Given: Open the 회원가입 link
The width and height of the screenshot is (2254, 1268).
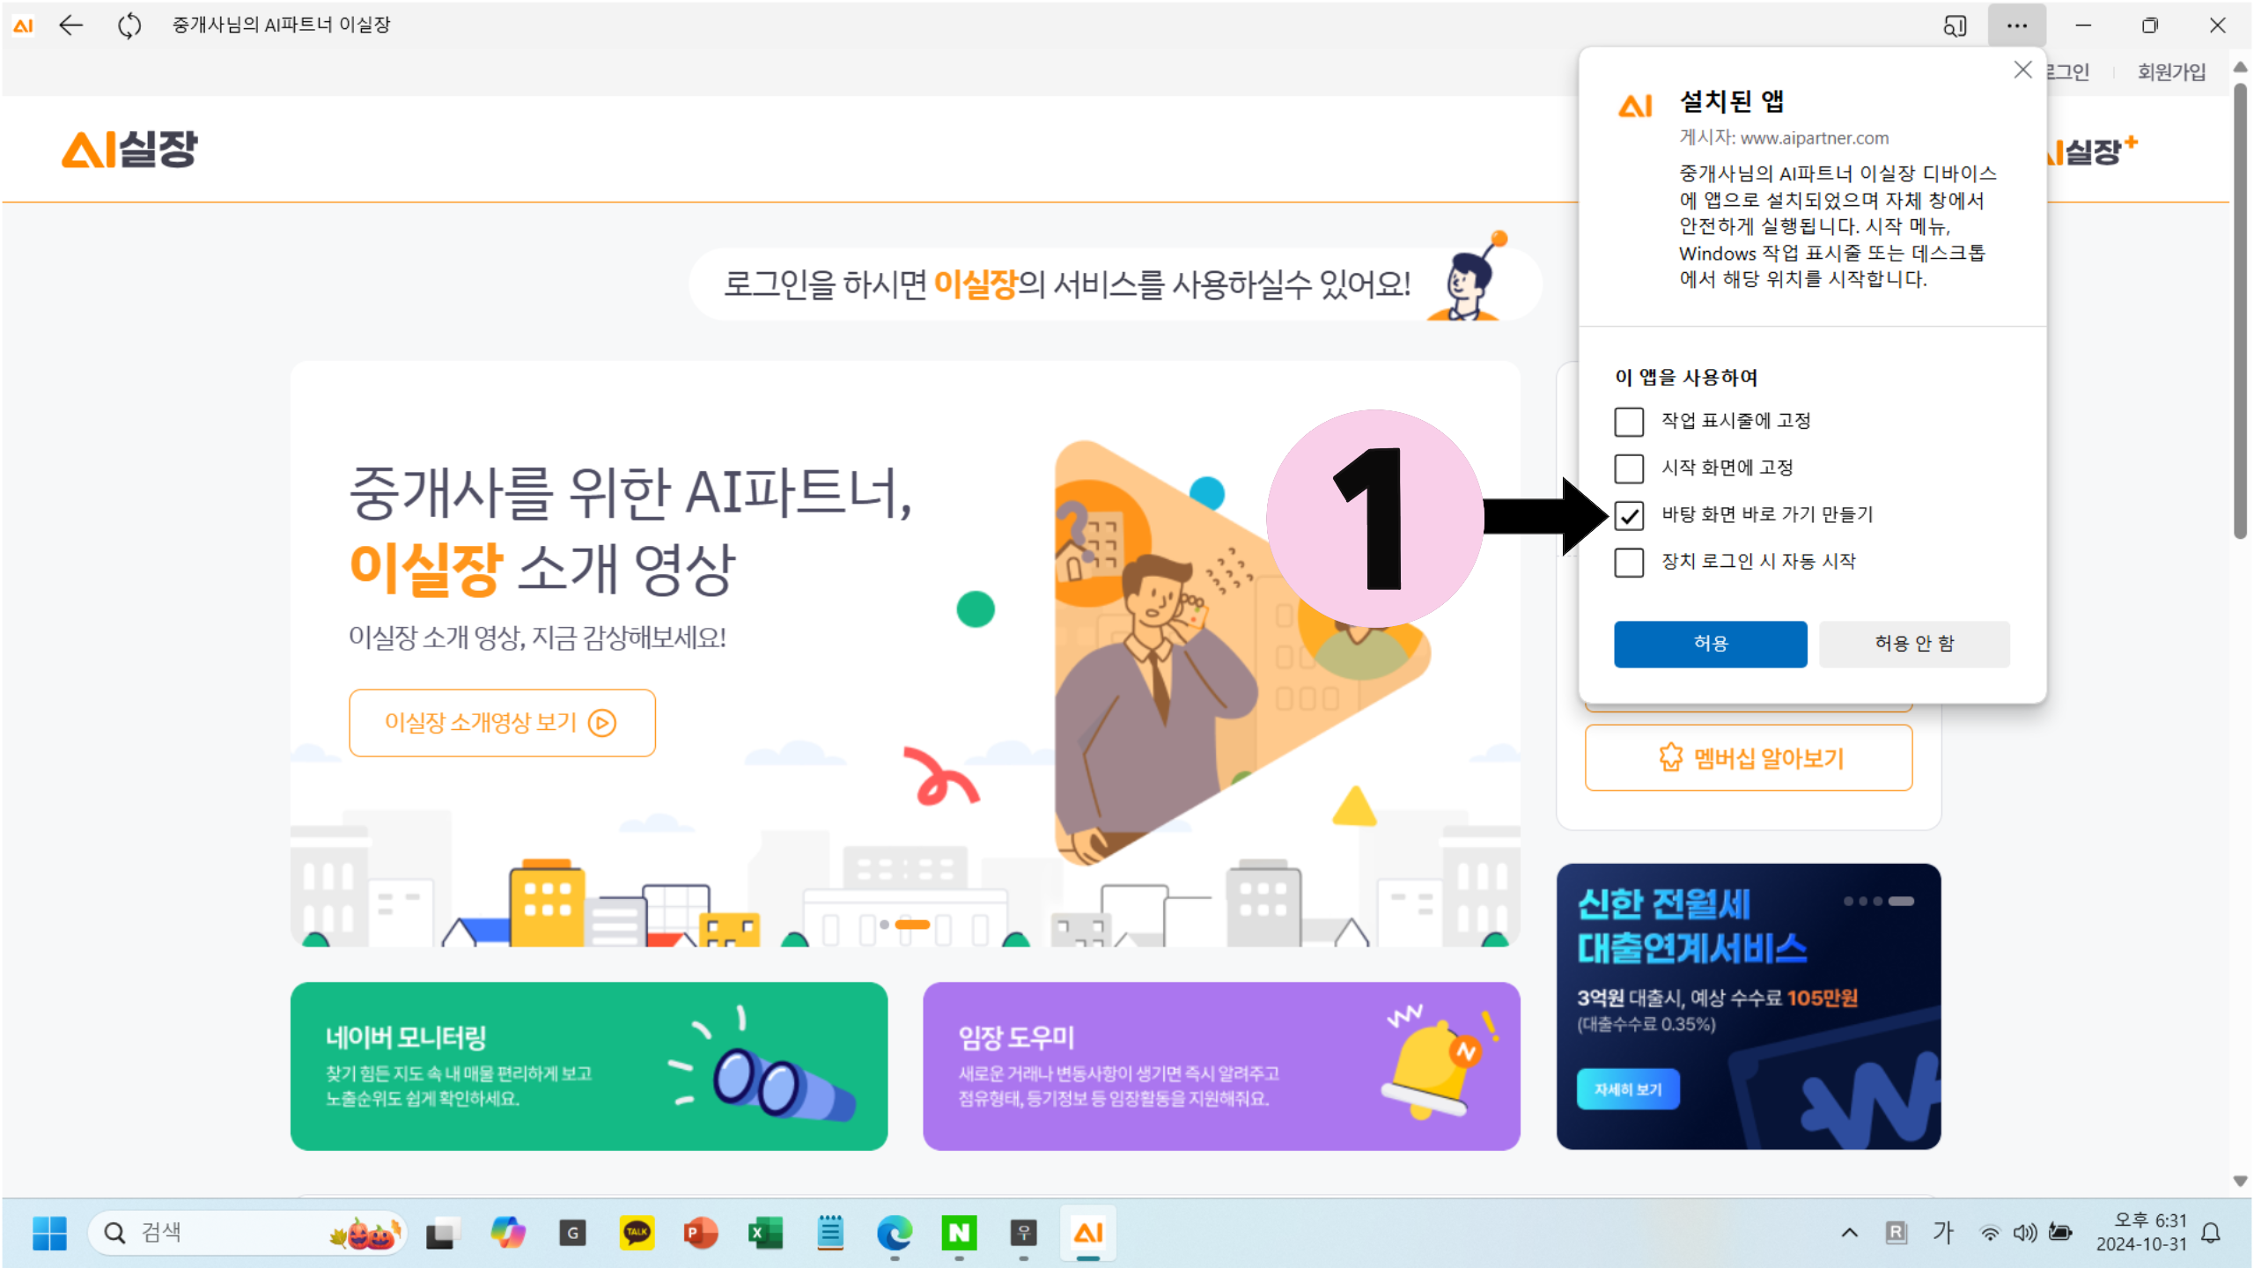Looking at the screenshot, I should click(2171, 71).
